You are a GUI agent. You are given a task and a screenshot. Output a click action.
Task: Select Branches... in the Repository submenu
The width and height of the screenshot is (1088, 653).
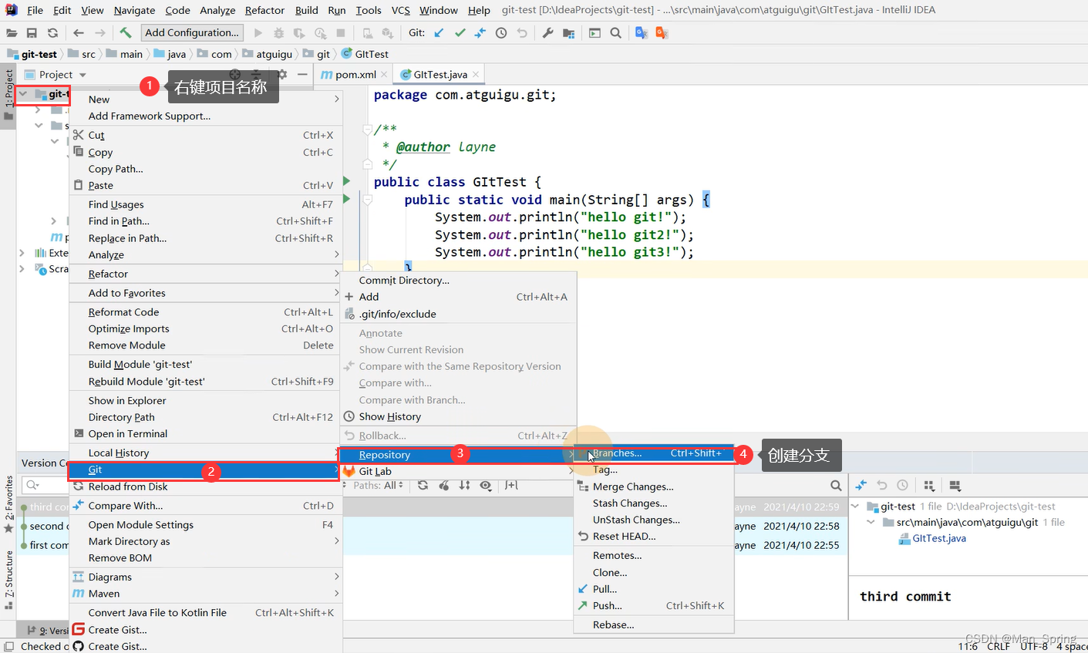[x=654, y=453]
